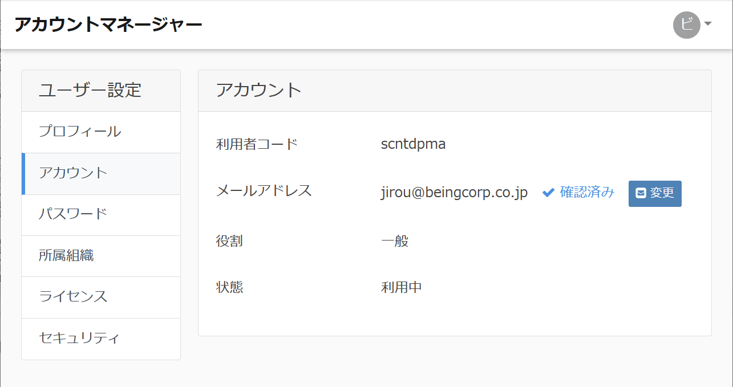
Task: Click the 状態 value 利用中
Action: [402, 287]
